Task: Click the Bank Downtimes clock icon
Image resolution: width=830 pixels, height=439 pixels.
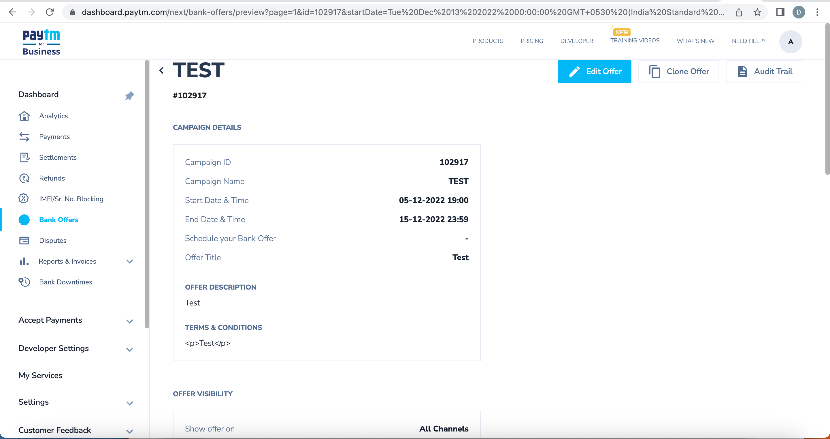Action: coord(24,282)
